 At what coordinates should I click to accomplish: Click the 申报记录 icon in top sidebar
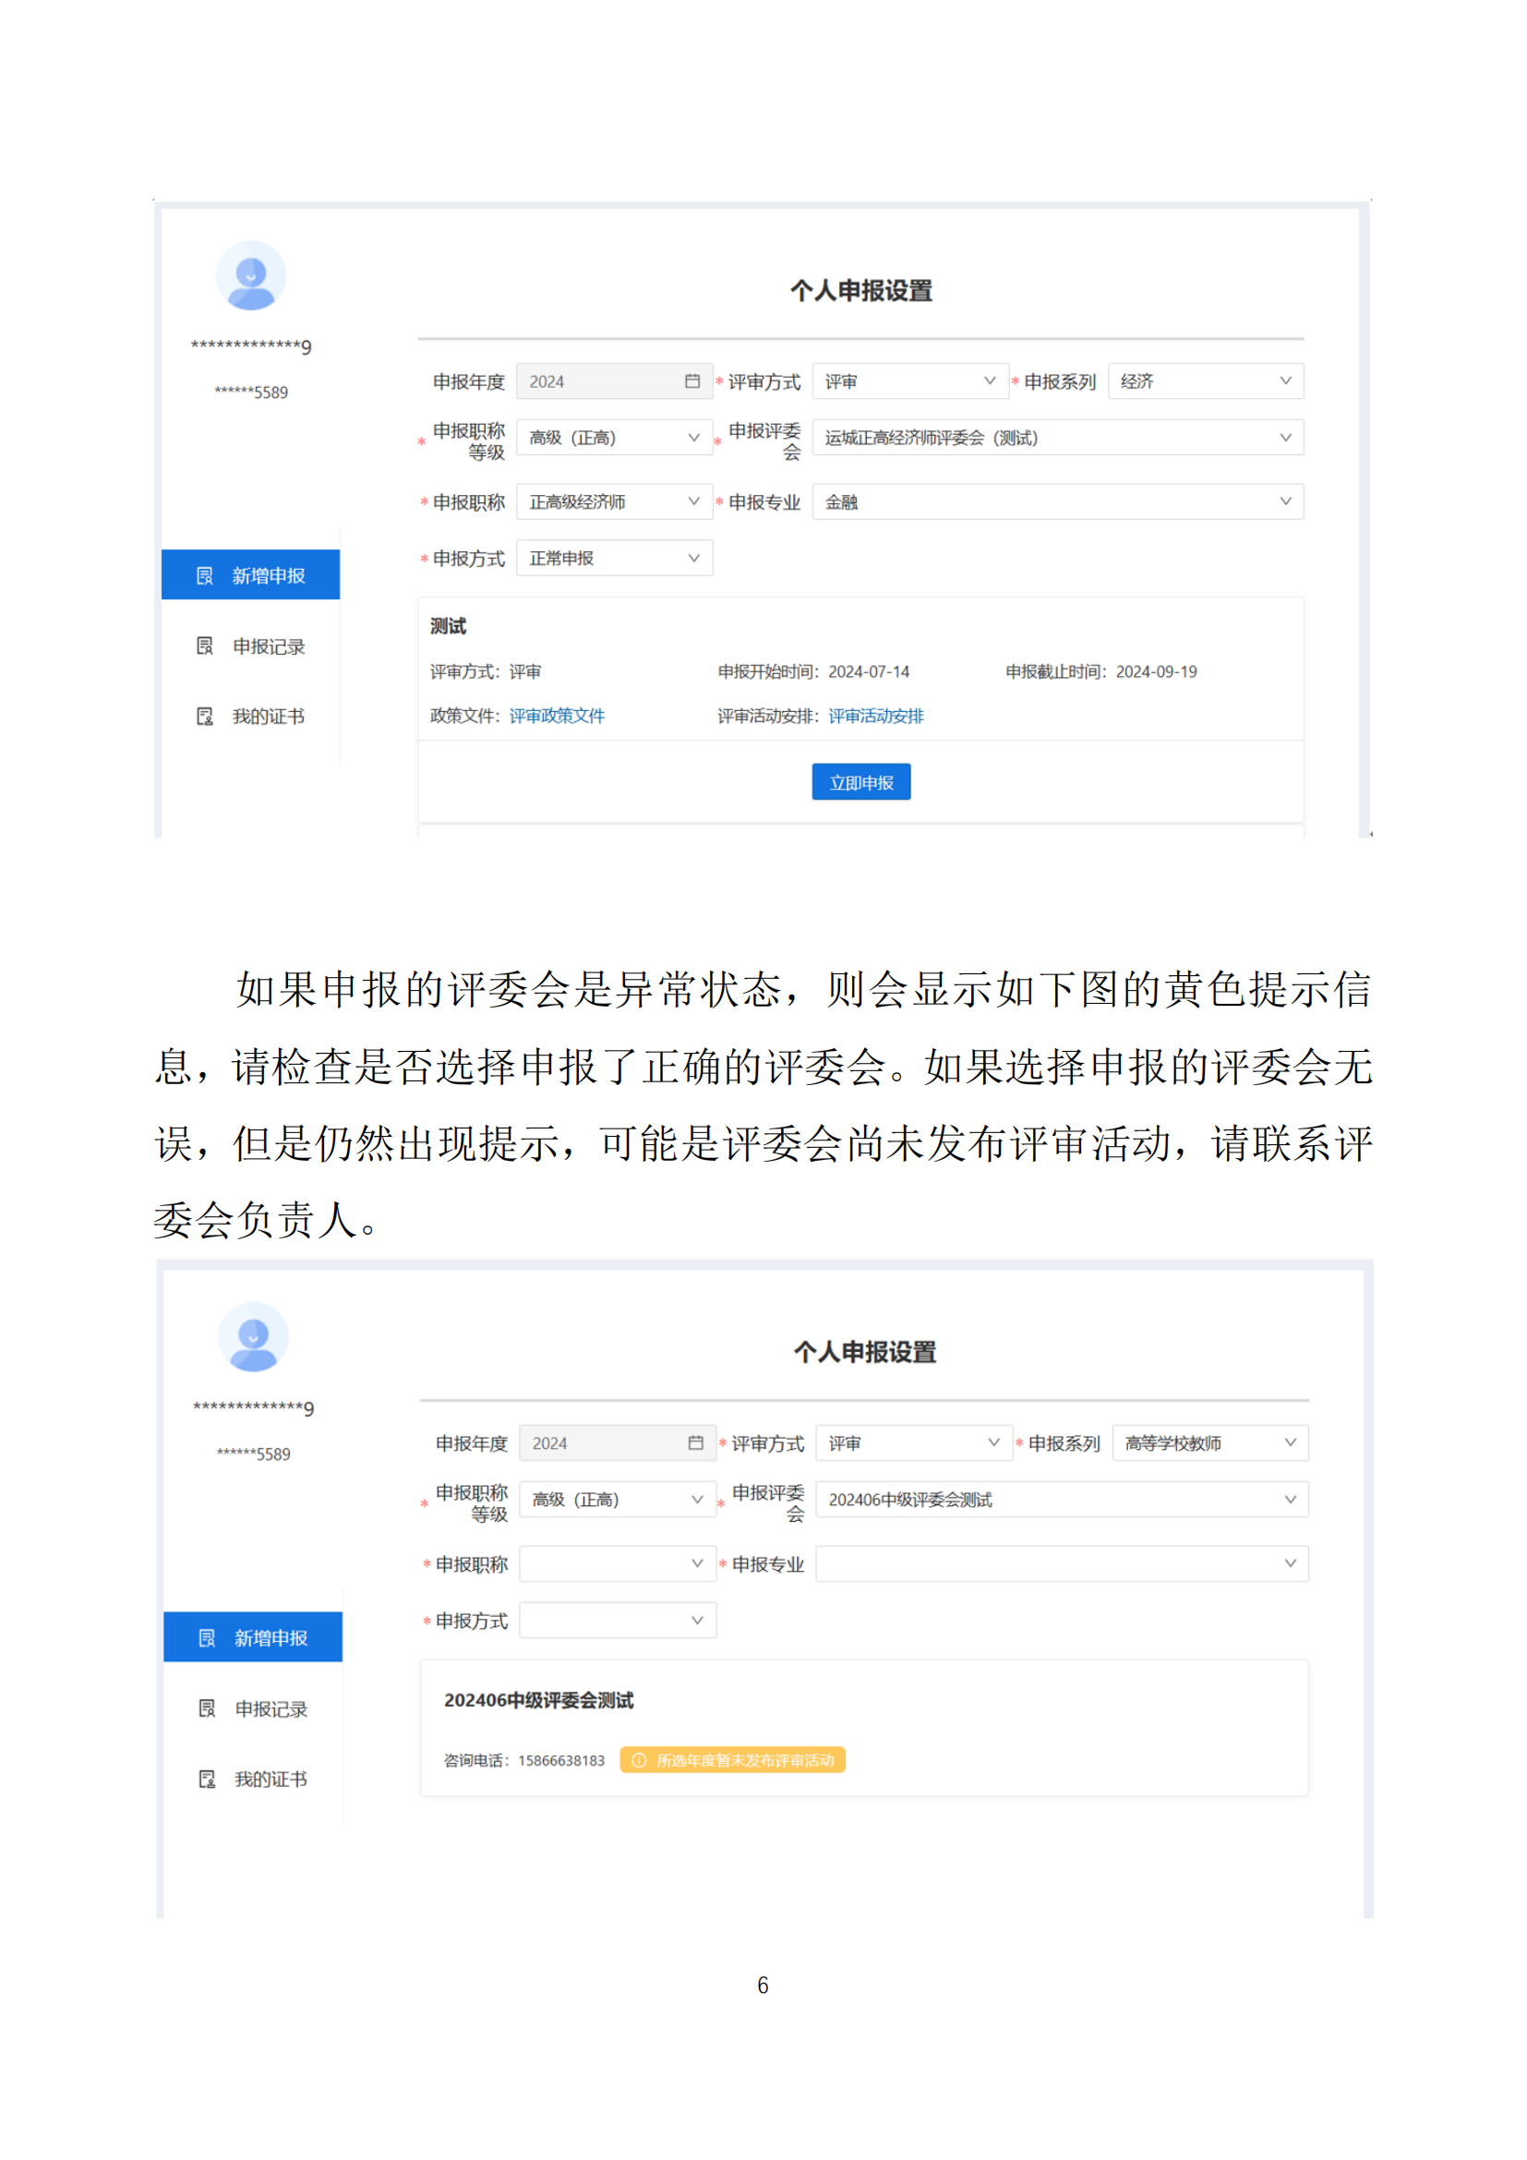click(x=205, y=646)
